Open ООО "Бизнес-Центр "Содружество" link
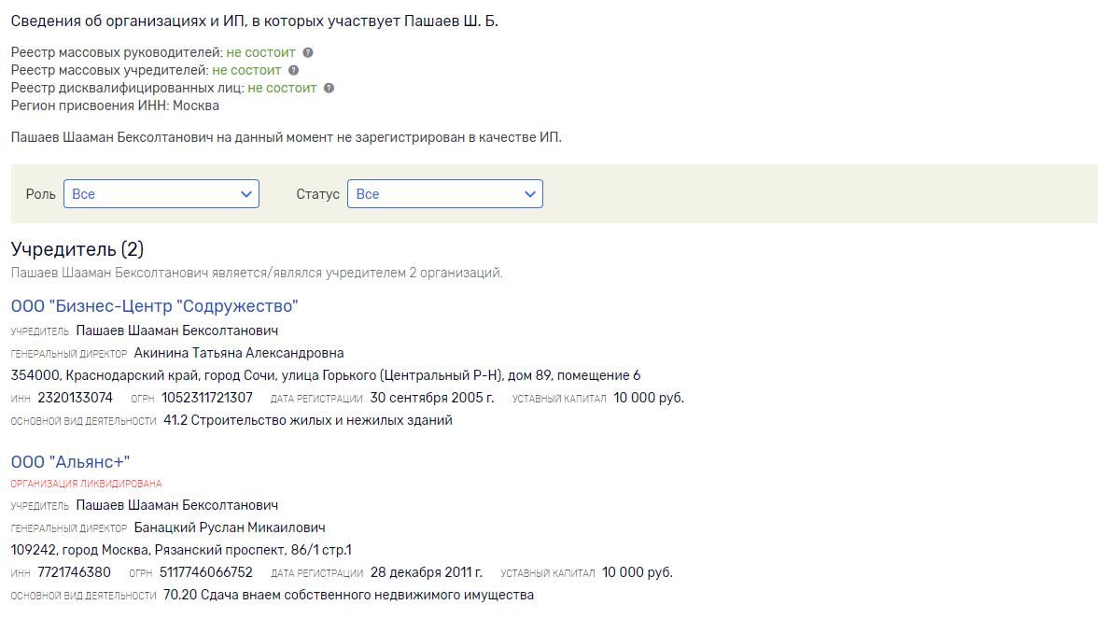 pos(155,306)
